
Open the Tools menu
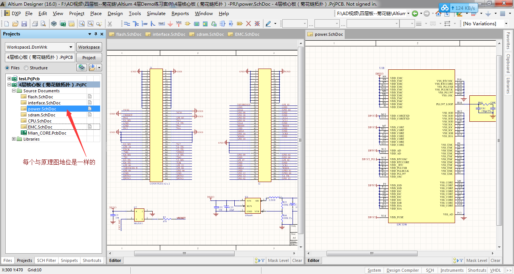[x=135, y=14]
